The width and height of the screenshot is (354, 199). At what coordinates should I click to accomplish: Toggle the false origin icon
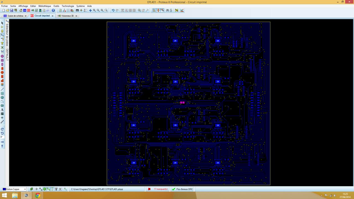[81, 11]
